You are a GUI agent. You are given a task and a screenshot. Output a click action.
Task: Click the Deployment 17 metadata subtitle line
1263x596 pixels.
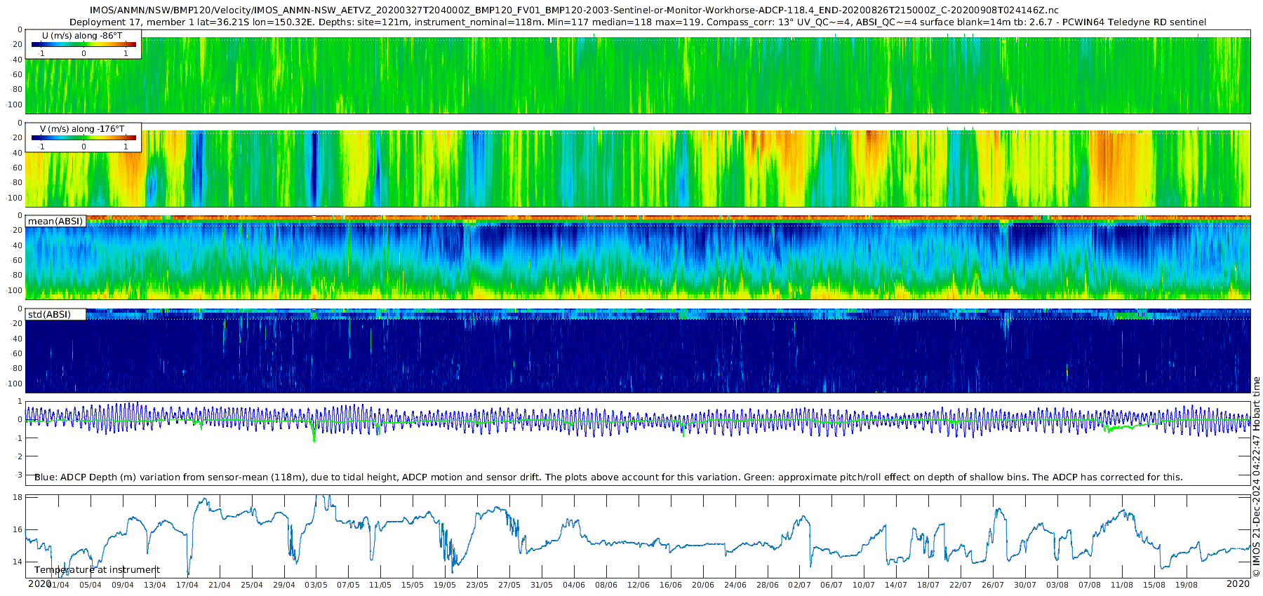click(637, 22)
